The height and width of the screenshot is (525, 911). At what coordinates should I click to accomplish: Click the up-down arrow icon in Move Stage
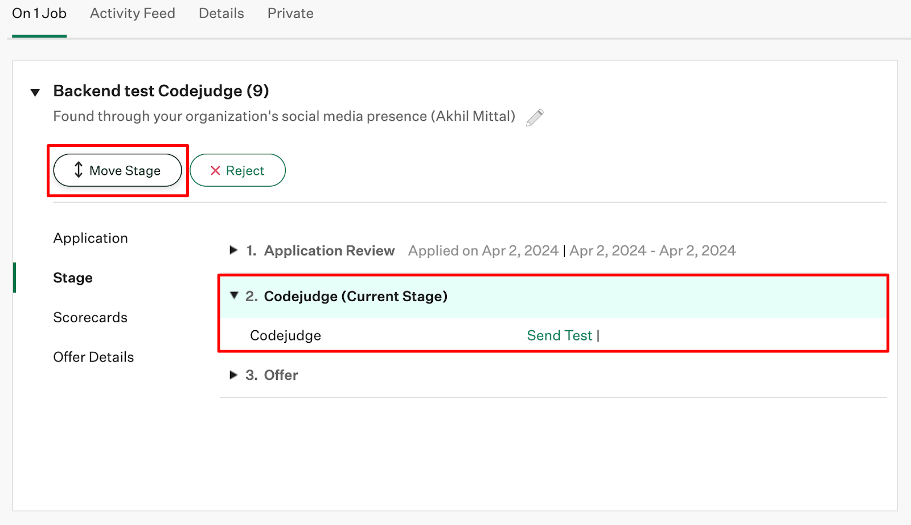point(79,170)
